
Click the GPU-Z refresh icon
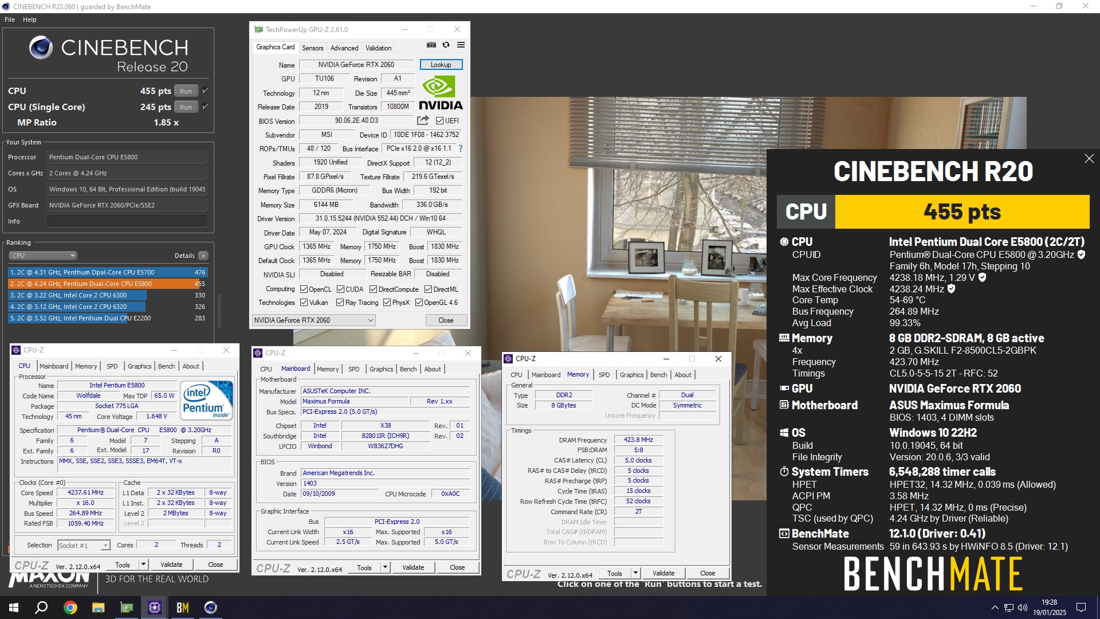click(x=446, y=45)
